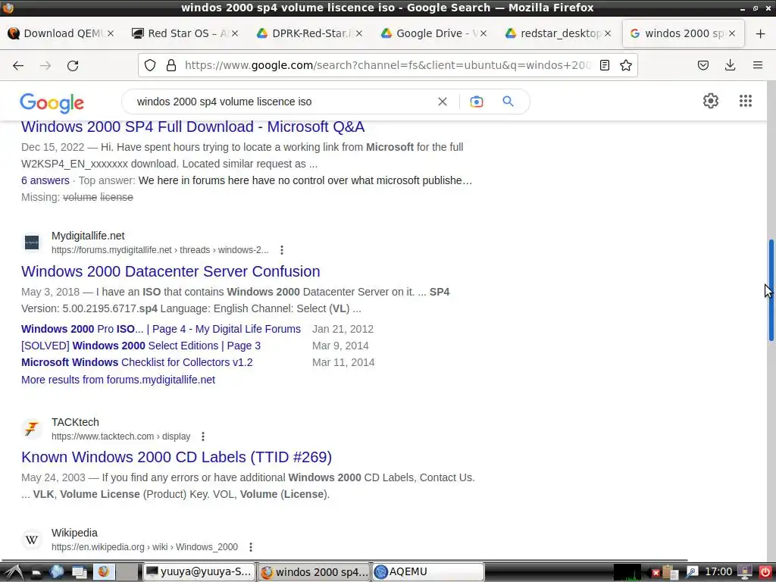The height and width of the screenshot is (582, 776).
Task: Switch to the Red Star OS tab
Action: 185,33
